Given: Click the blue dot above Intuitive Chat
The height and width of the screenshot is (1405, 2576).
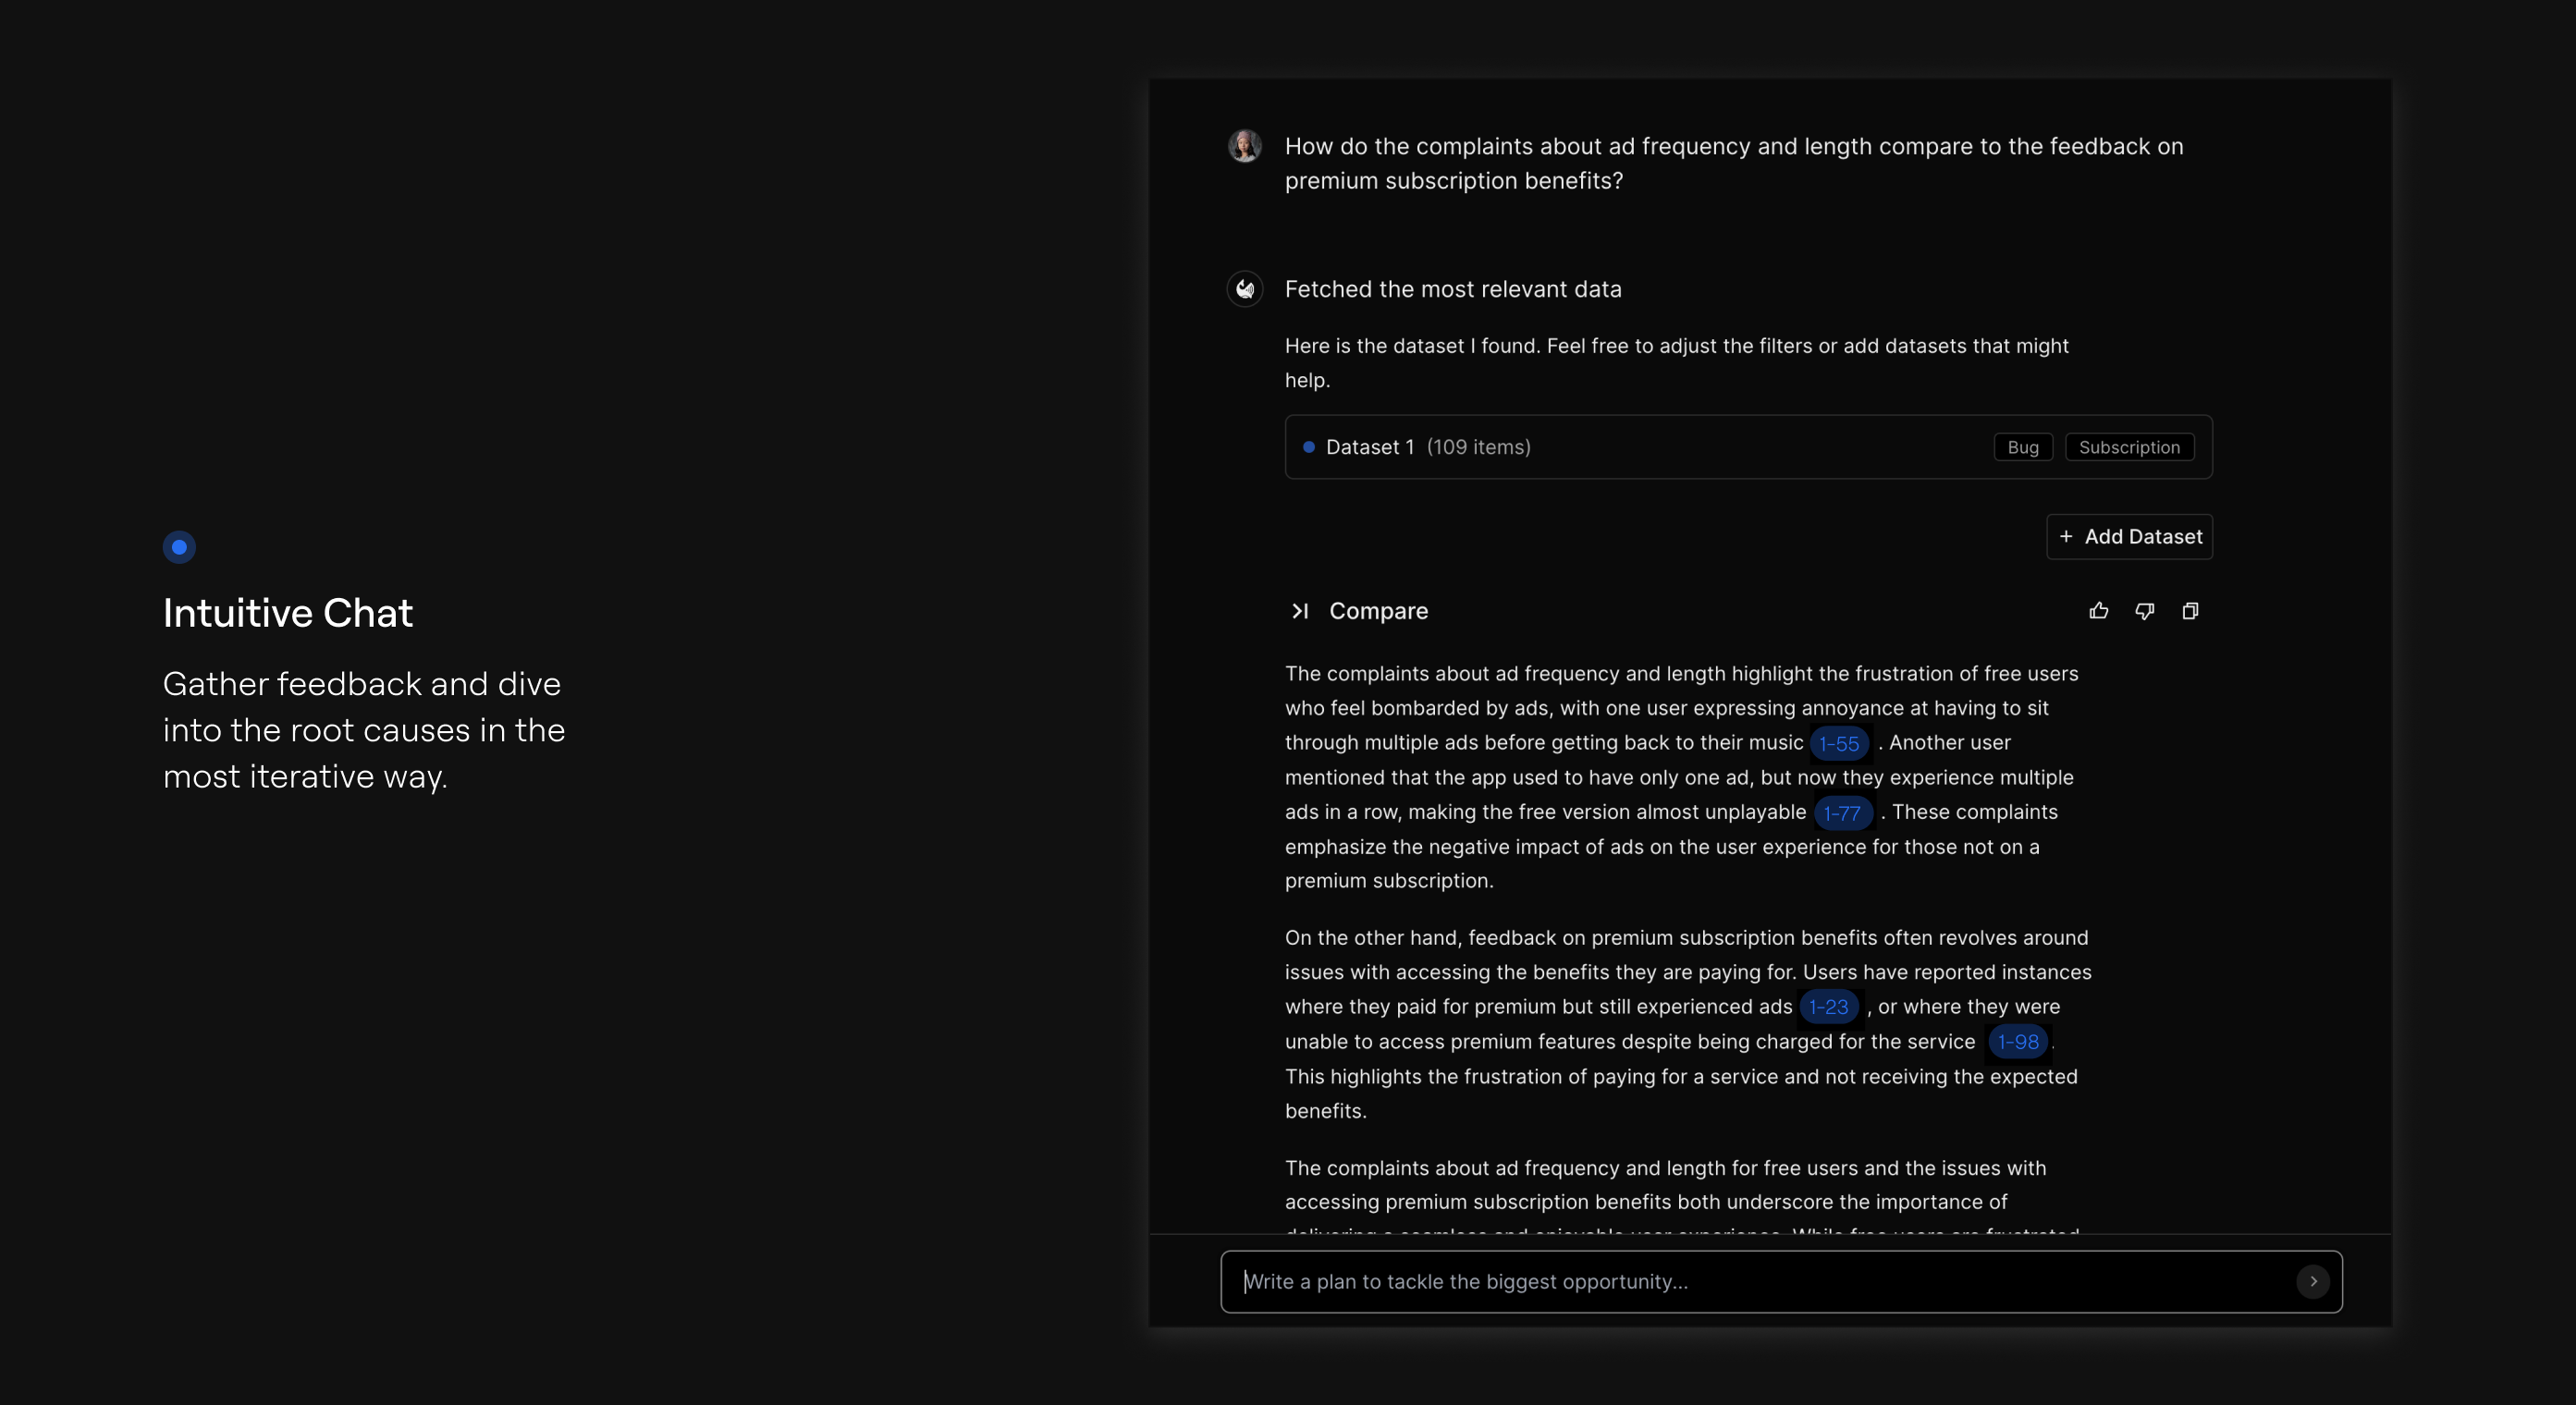Looking at the screenshot, I should [x=179, y=547].
